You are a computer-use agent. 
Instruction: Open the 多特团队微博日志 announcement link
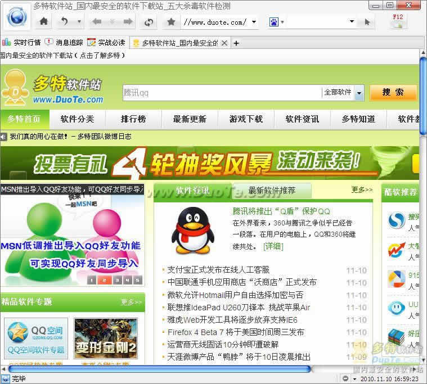pyautogui.click(x=105, y=137)
